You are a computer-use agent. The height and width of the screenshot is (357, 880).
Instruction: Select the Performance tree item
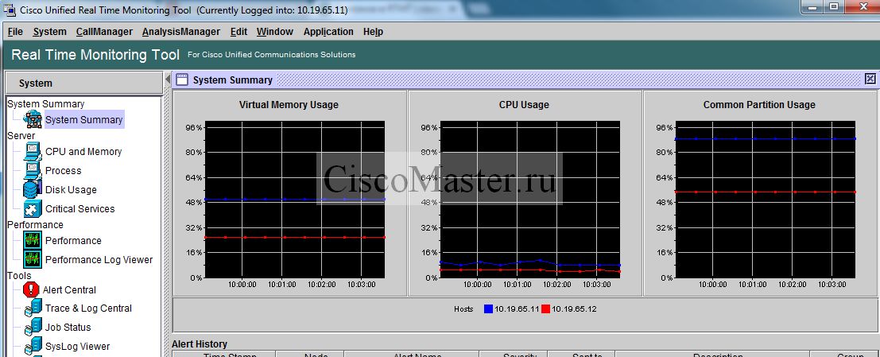(x=73, y=241)
